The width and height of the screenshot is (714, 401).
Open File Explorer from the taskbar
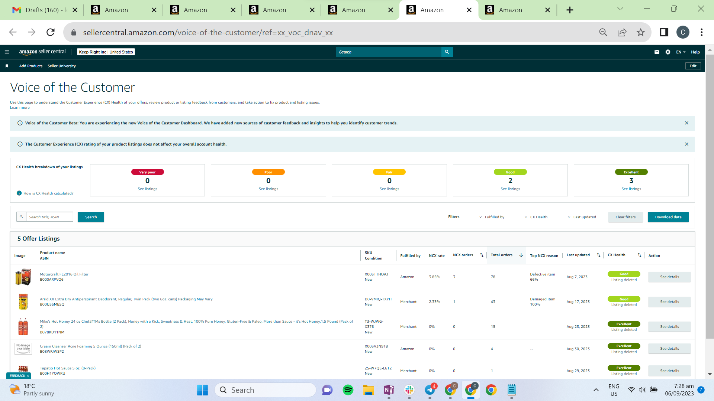[x=369, y=390]
